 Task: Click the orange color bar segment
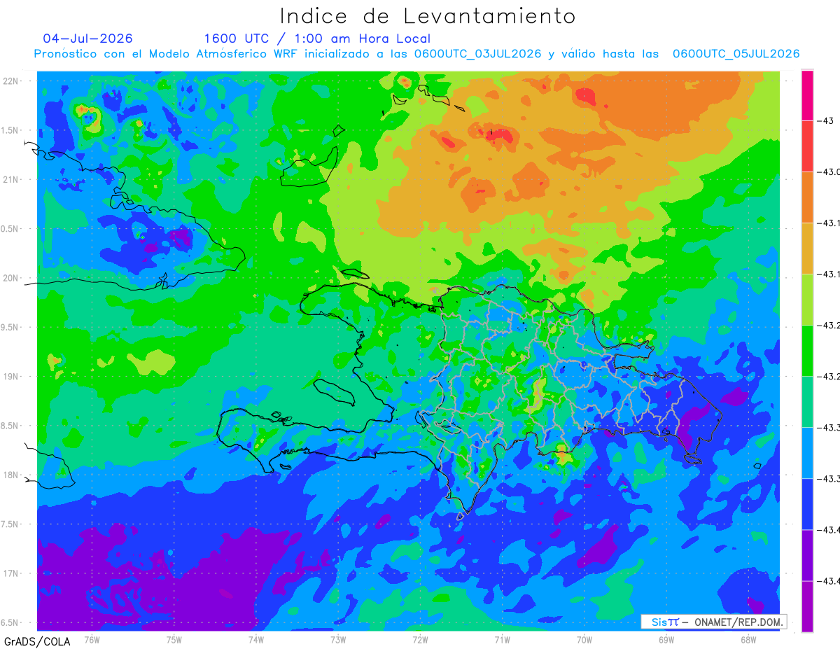click(807, 197)
